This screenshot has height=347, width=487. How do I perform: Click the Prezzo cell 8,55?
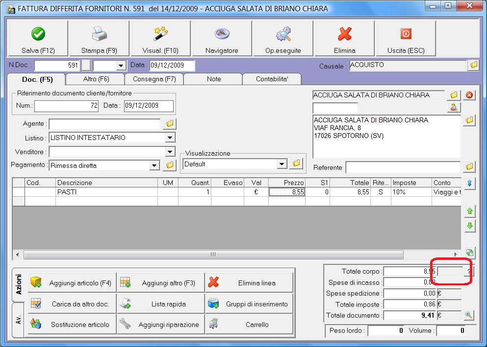click(287, 192)
